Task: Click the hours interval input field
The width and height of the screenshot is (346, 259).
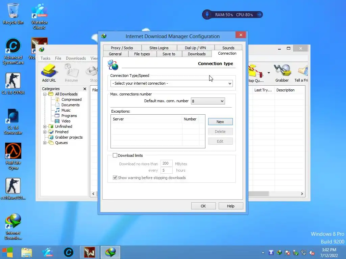Action: (x=166, y=170)
